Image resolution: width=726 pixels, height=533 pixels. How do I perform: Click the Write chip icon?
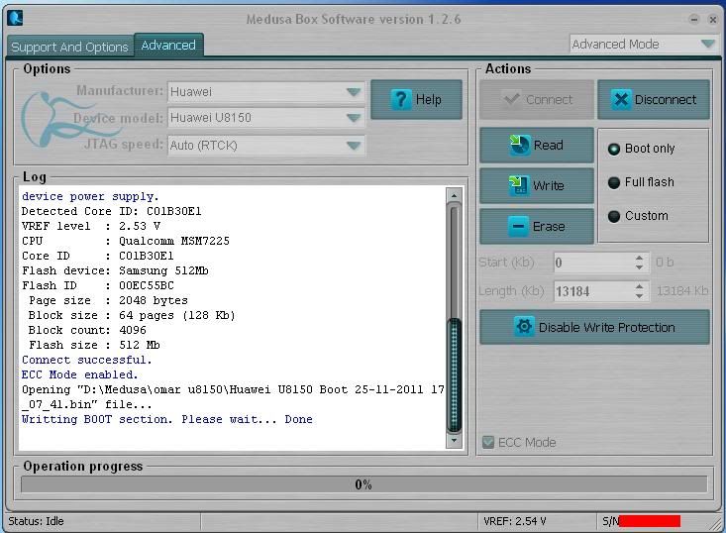519,185
